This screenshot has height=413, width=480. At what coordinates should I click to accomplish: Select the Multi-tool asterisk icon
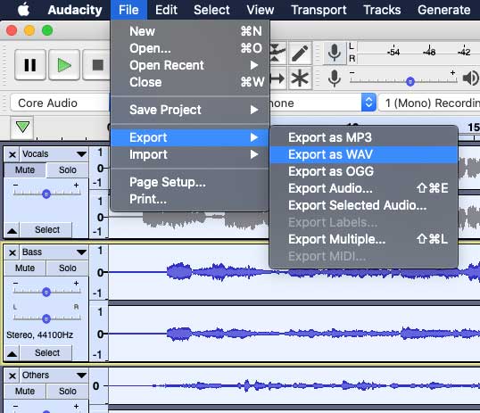300,78
